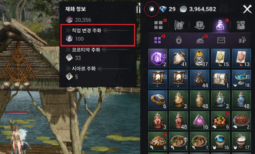Image resolution: width=255 pixels, height=154 pixels.
Task: Open the equipment sword and armor tab
Action: point(179,25)
